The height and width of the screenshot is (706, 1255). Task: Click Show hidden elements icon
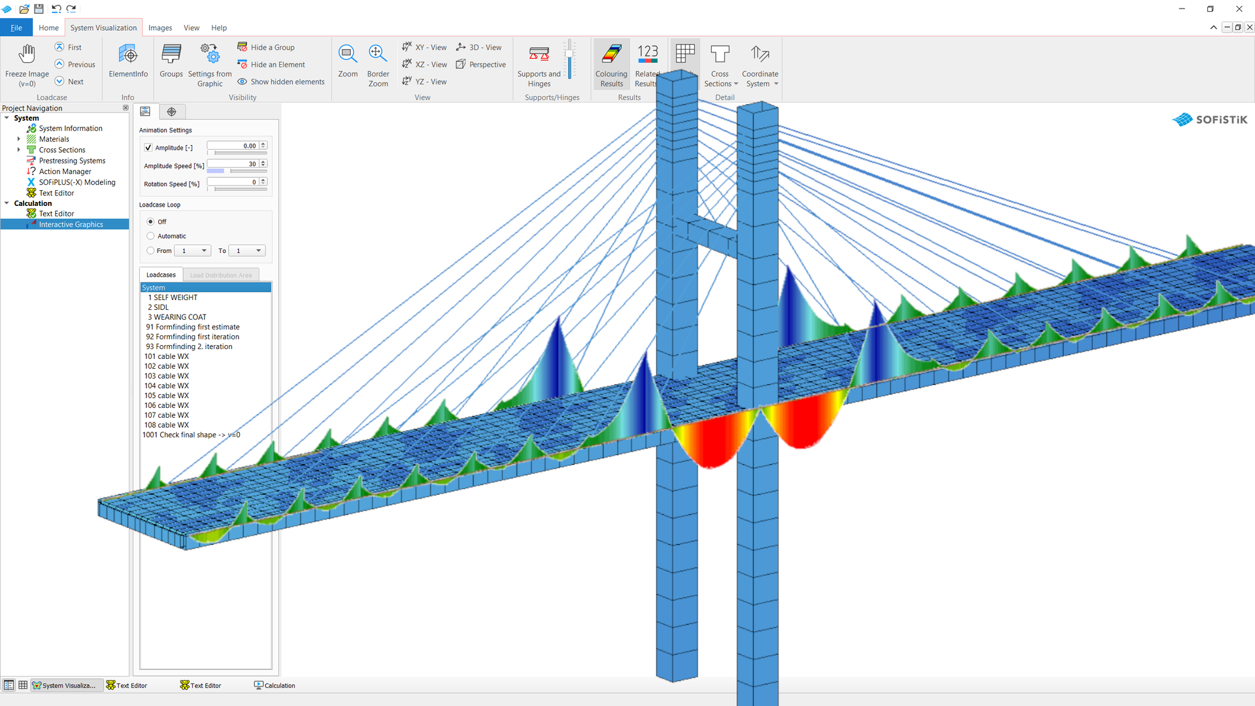tap(243, 82)
